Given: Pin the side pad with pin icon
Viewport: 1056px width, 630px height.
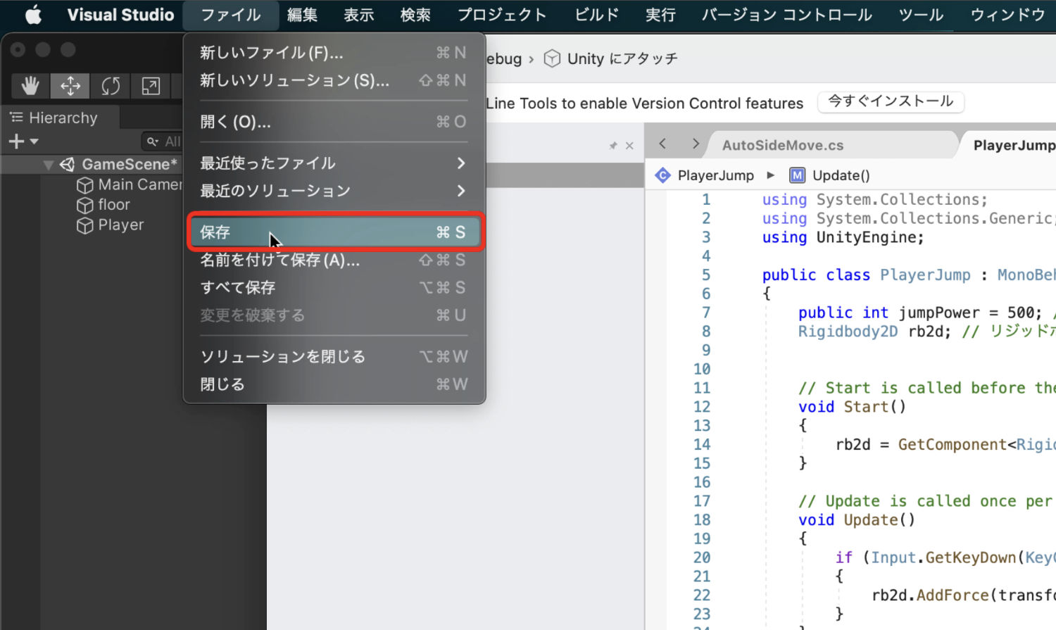Looking at the screenshot, I should click(x=612, y=146).
